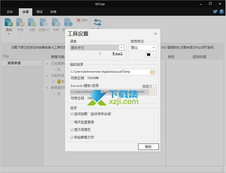The image size is (226, 173).
Task: Click the 创建ISO toolbar icon
Action: point(44,22)
